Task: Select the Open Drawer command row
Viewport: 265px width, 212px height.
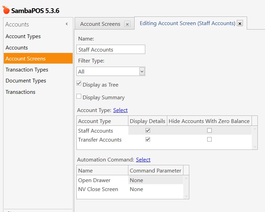Action: 130,180
